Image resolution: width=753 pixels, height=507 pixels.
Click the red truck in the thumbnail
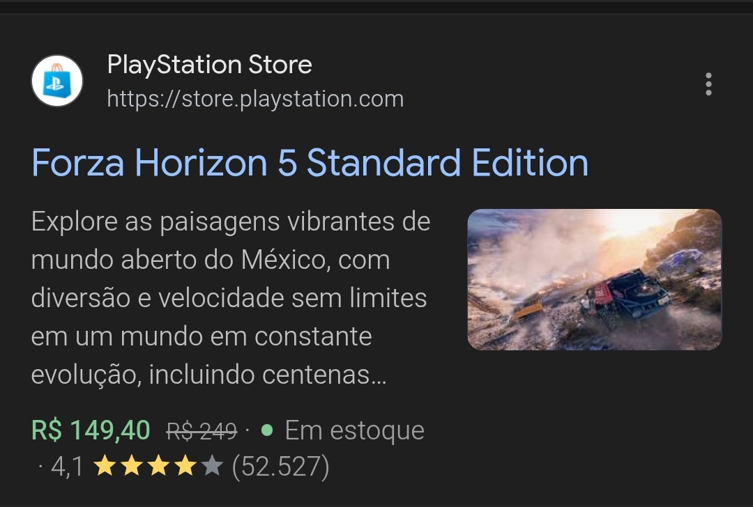point(625,294)
